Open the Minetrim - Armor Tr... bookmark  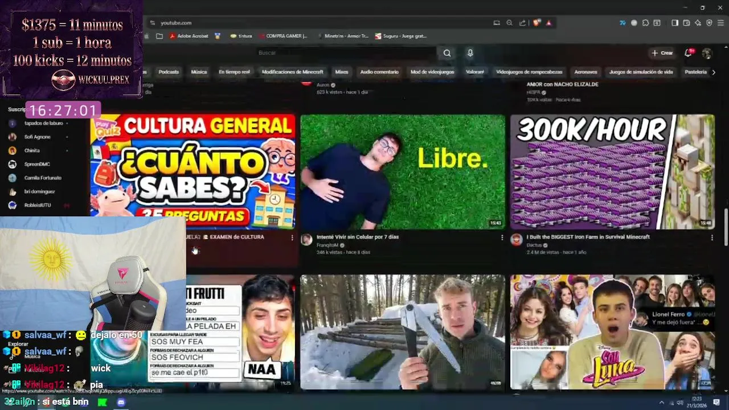pyautogui.click(x=342, y=36)
